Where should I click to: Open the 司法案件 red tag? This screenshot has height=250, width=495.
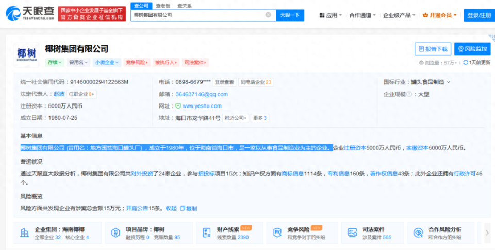[195, 62]
